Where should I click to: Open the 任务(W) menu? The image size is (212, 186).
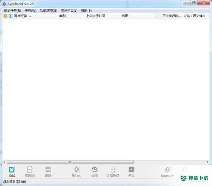point(30,11)
